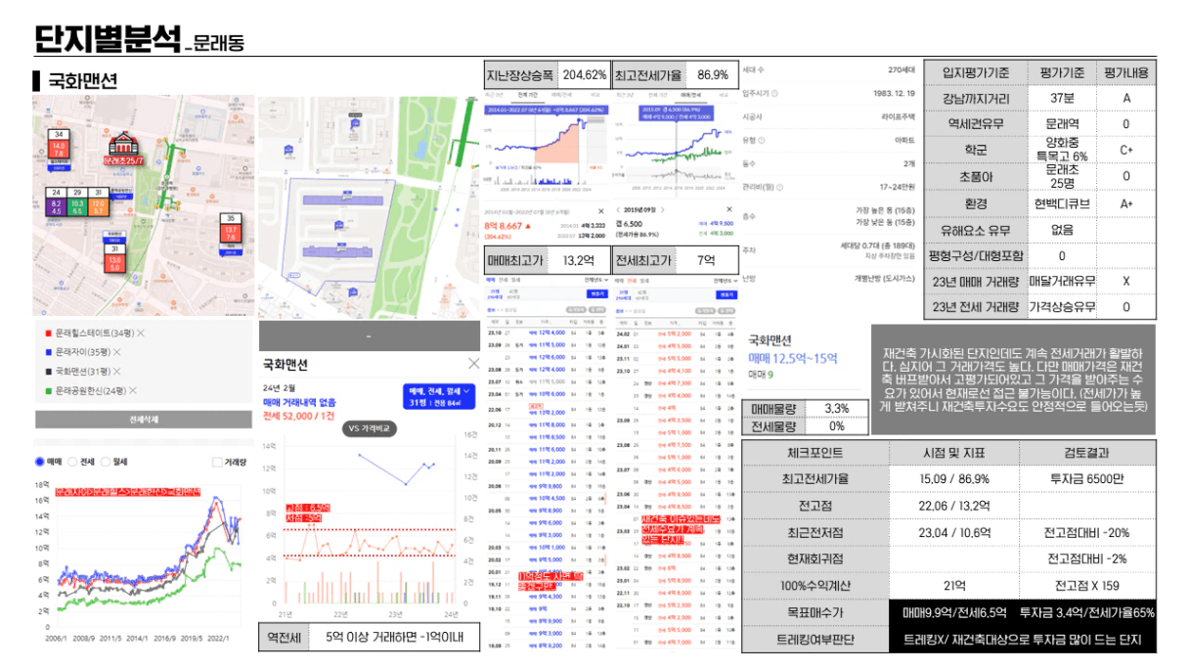Switch rise chart to 비교 tab

coord(595,94)
